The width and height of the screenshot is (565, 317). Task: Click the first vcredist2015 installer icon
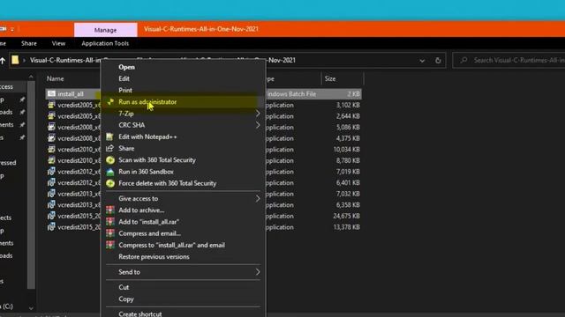[x=51, y=216]
